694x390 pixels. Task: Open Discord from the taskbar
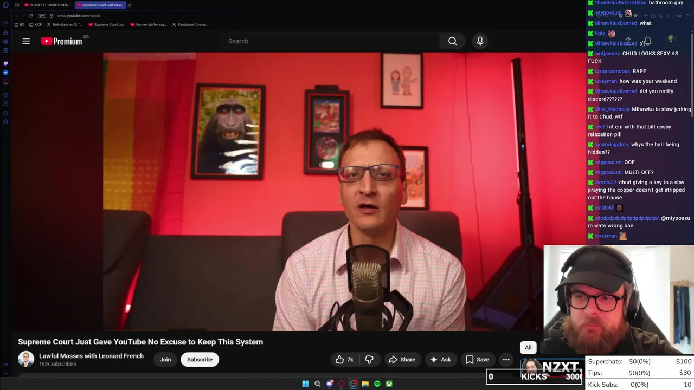329,384
